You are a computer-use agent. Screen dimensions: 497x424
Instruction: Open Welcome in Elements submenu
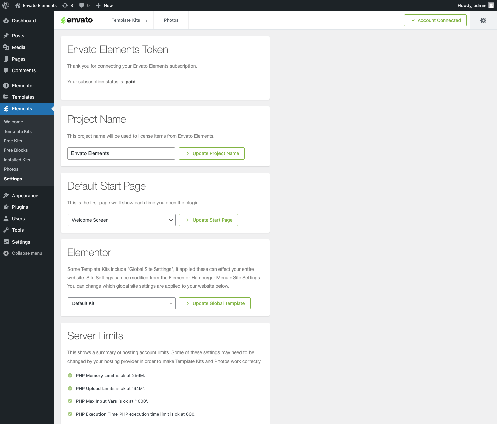[x=13, y=122]
